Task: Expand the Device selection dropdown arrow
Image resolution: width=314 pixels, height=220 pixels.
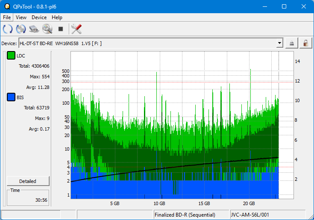Action: pos(280,43)
